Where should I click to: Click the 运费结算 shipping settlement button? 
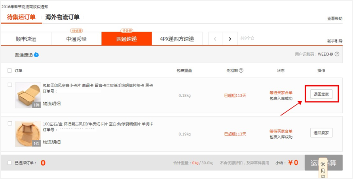coord(323,162)
